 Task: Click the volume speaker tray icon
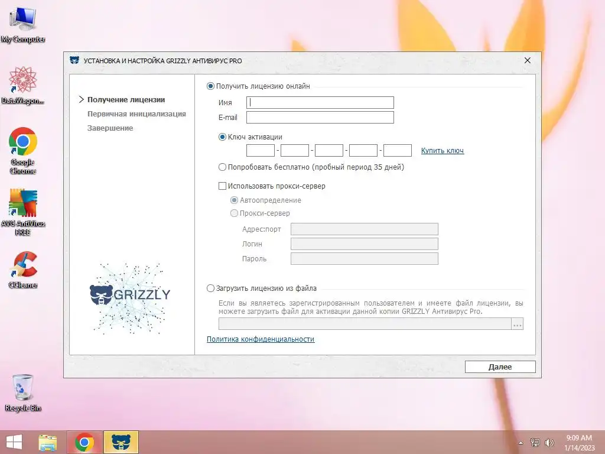click(x=549, y=442)
